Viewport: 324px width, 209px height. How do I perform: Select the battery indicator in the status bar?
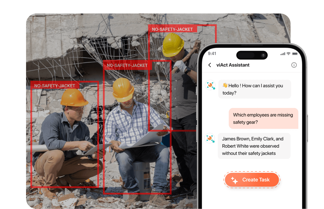(x=295, y=54)
